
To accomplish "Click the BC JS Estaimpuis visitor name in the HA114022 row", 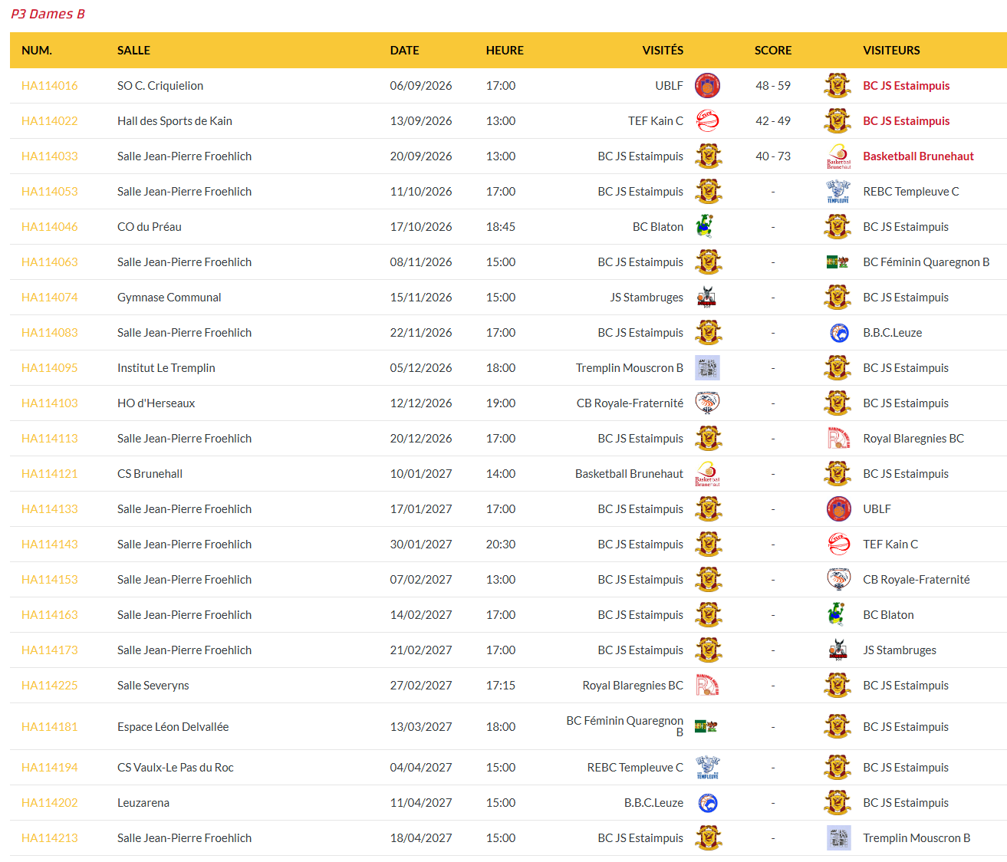I will (906, 121).
